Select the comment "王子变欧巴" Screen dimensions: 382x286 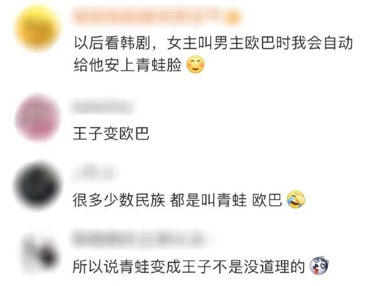[x=111, y=134]
